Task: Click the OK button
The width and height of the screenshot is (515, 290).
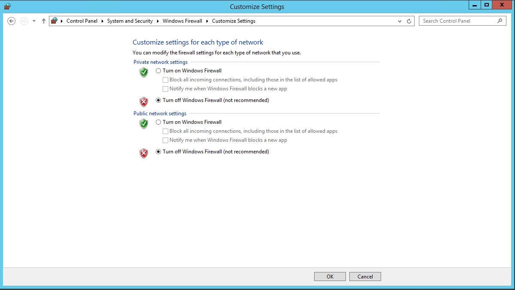Action: 330,277
